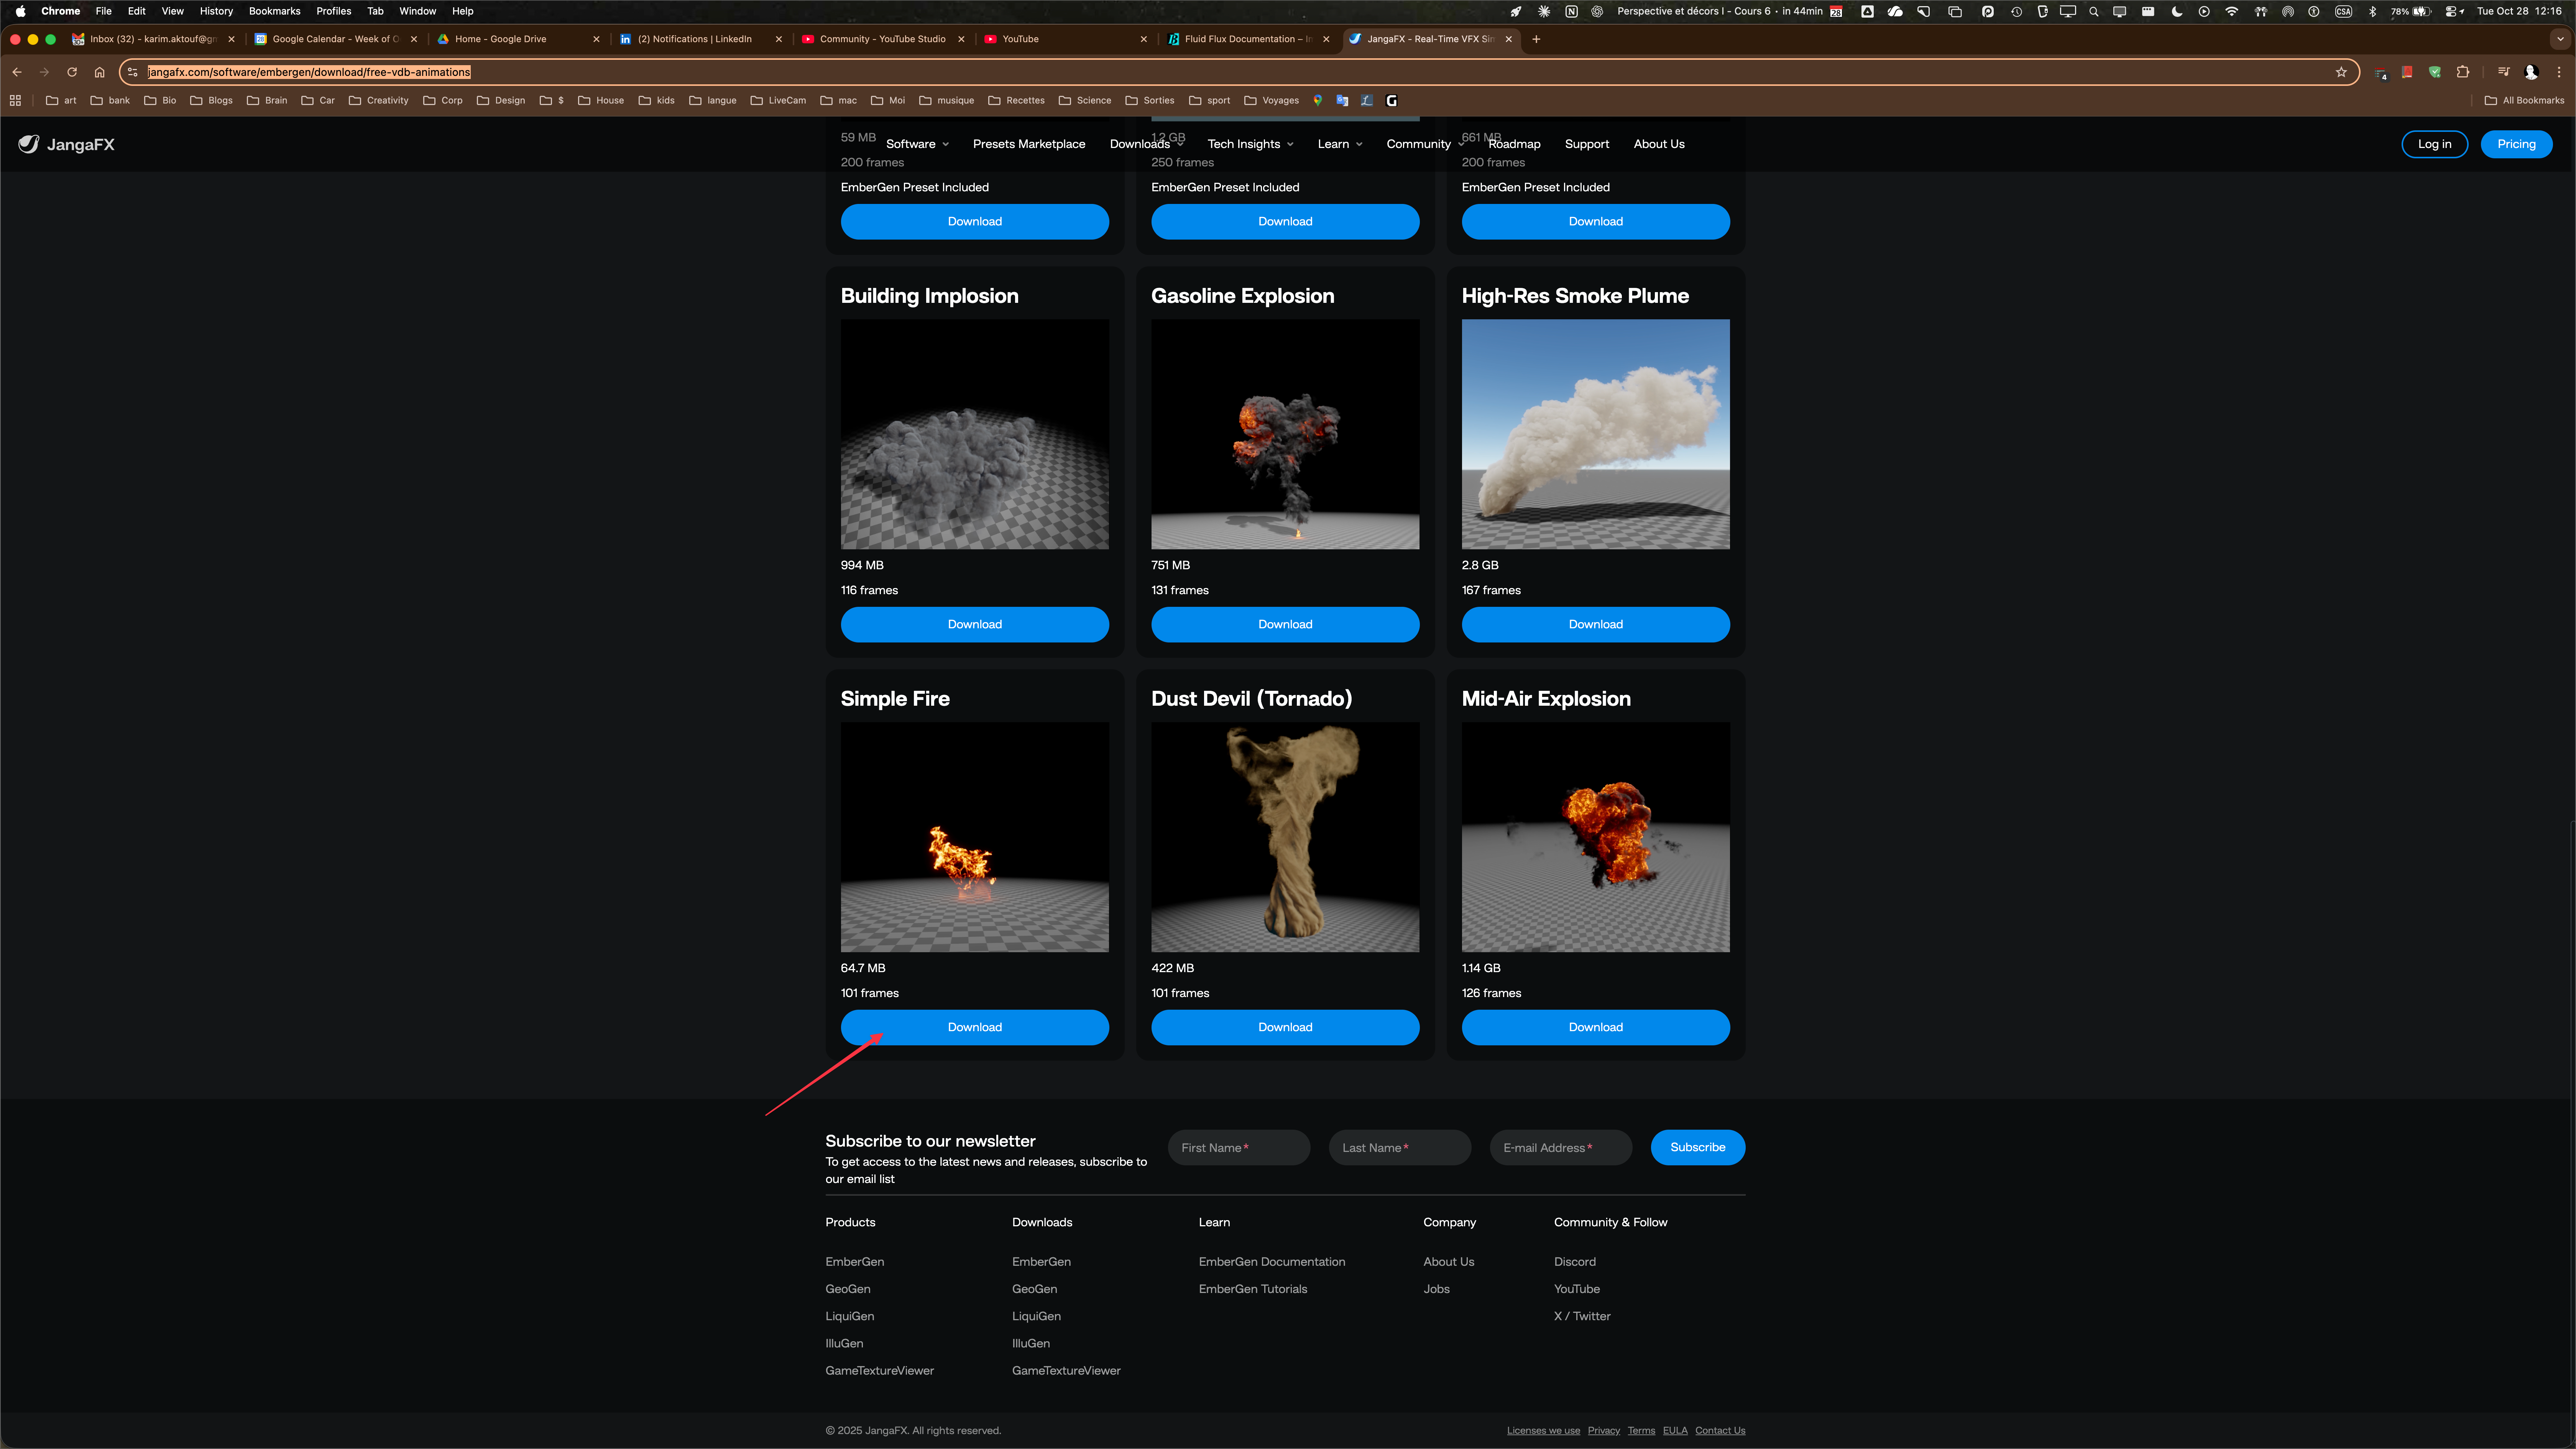This screenshot has height=1449, width=2576.
Task: Open the green shield extension
Action: (2435, 72)
